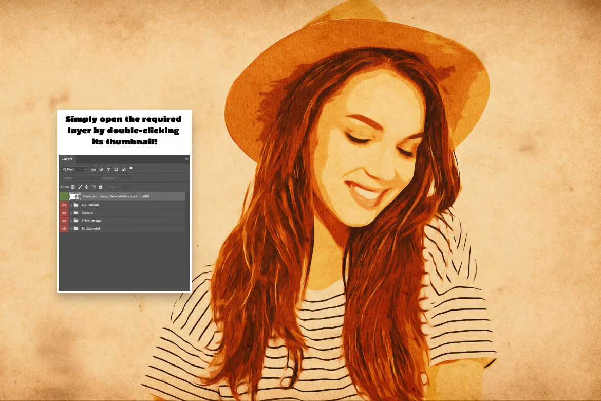Click the shape layers filter icon
601x401 pixels.
[117, 169]
